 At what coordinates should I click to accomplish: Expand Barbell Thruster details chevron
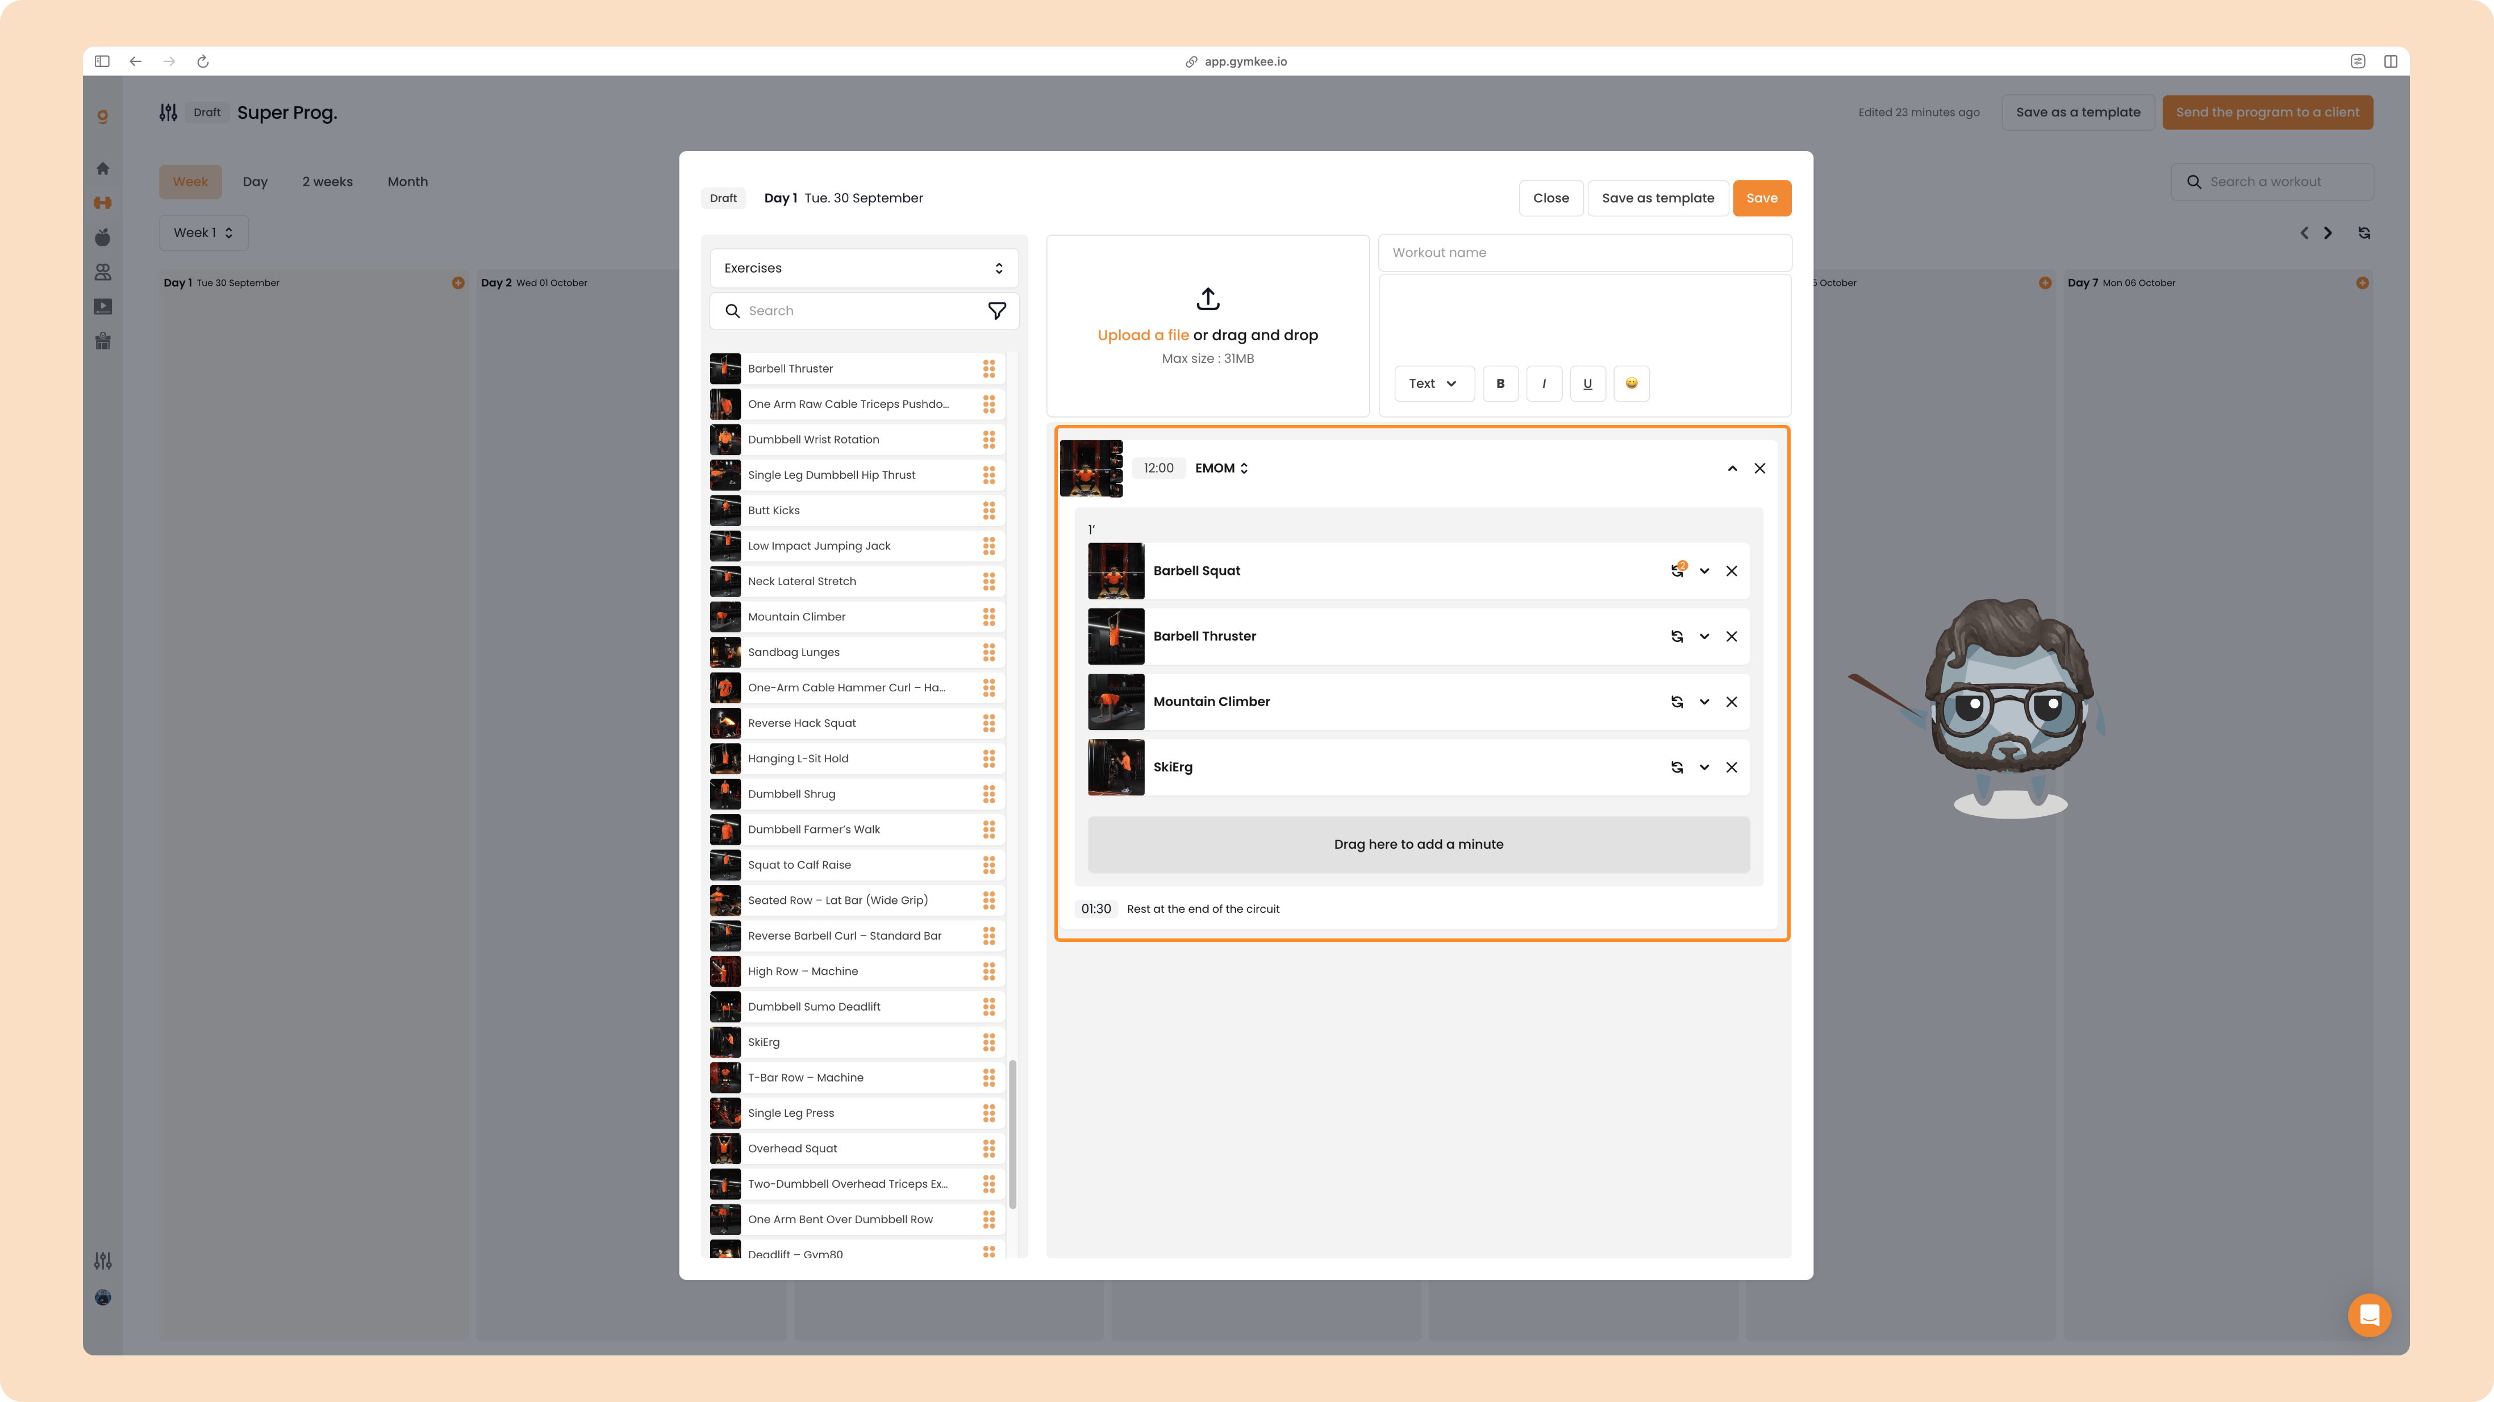(x=1704, y=636)
